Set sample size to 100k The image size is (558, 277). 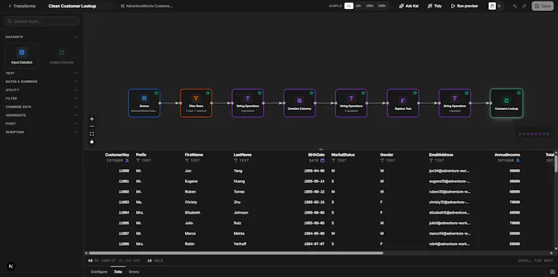[370, 6]
